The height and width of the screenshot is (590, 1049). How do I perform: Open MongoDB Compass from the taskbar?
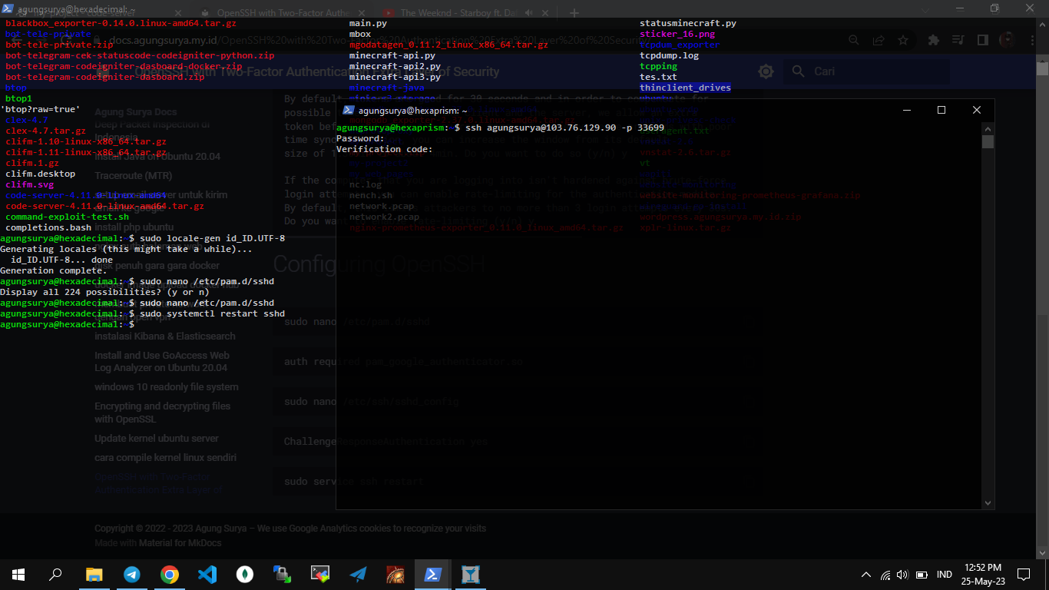pos(245,574)
